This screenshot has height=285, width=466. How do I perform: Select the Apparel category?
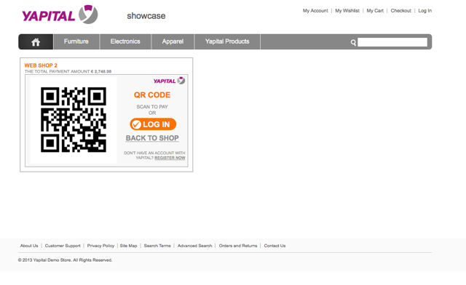click(x=173, y=41)
